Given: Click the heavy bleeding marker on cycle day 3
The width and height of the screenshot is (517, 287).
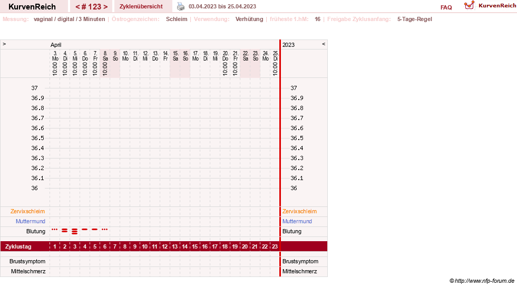Looking at the screenshot, I should point(74,231).
